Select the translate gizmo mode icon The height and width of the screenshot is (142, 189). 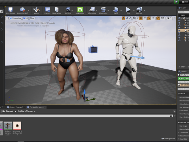tap(123, 18)
